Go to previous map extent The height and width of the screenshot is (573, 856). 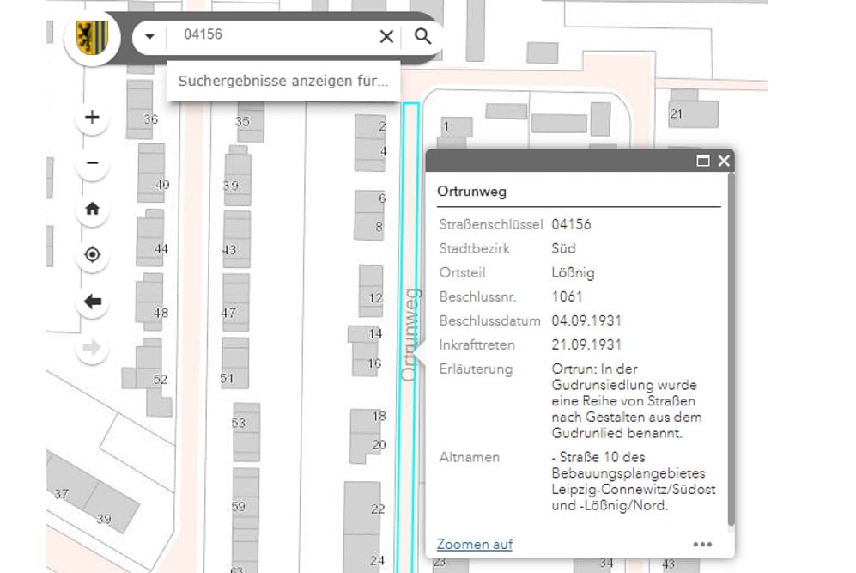pos(93,302)
